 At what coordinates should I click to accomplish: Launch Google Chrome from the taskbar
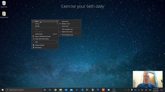[x=55, y=90]
